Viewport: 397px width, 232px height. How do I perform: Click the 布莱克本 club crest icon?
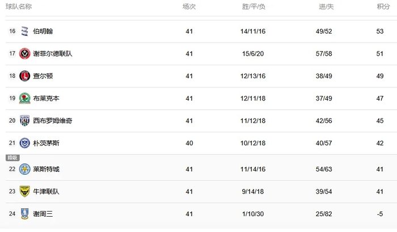[x=24, y=99]
